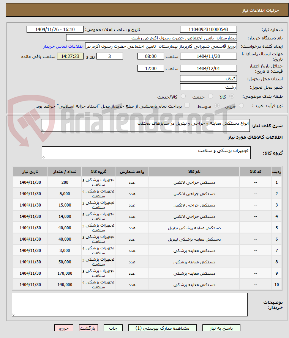Click the ردیف column header
This screenshot has height=338, width=289.
point(276,172)
